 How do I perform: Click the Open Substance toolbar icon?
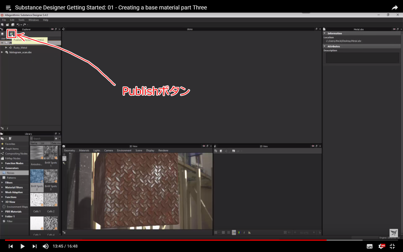tap(8, 25)
